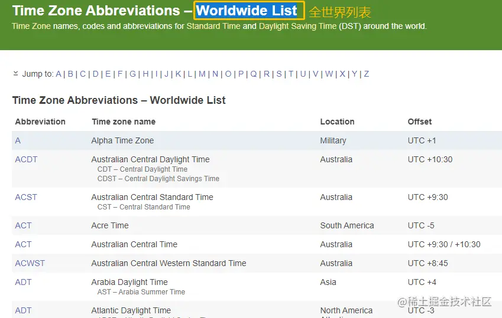Jump to letter L in index

click(x=190, y=74)
